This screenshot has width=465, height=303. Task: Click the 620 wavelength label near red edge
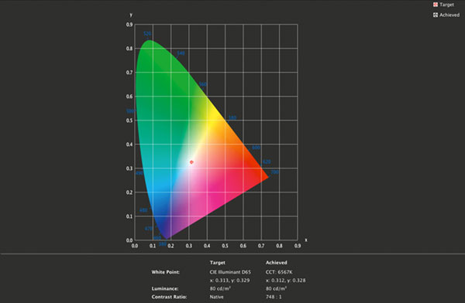(x=267, y=162)
